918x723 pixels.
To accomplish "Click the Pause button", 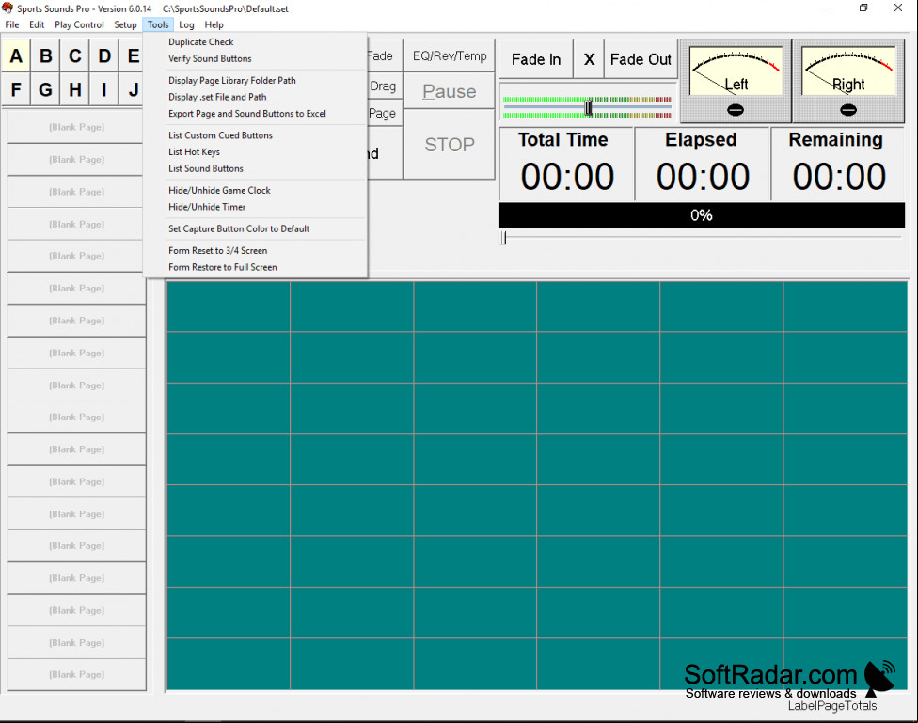I will pos(450,91).
